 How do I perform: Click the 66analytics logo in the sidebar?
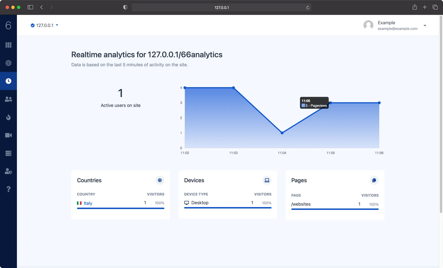(x=8, y=26)
